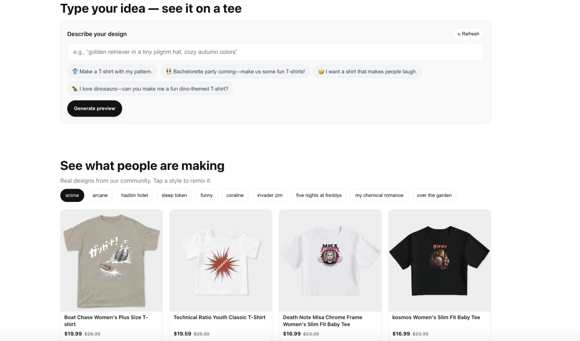This screenshot has width=580, height=341.
Task: Click the shirt emoji on the pattern suggestion chip
Action: tap(75, 71)
